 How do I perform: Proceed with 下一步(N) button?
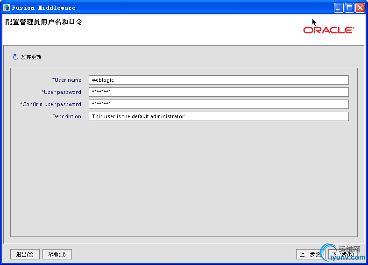(343, 254)
